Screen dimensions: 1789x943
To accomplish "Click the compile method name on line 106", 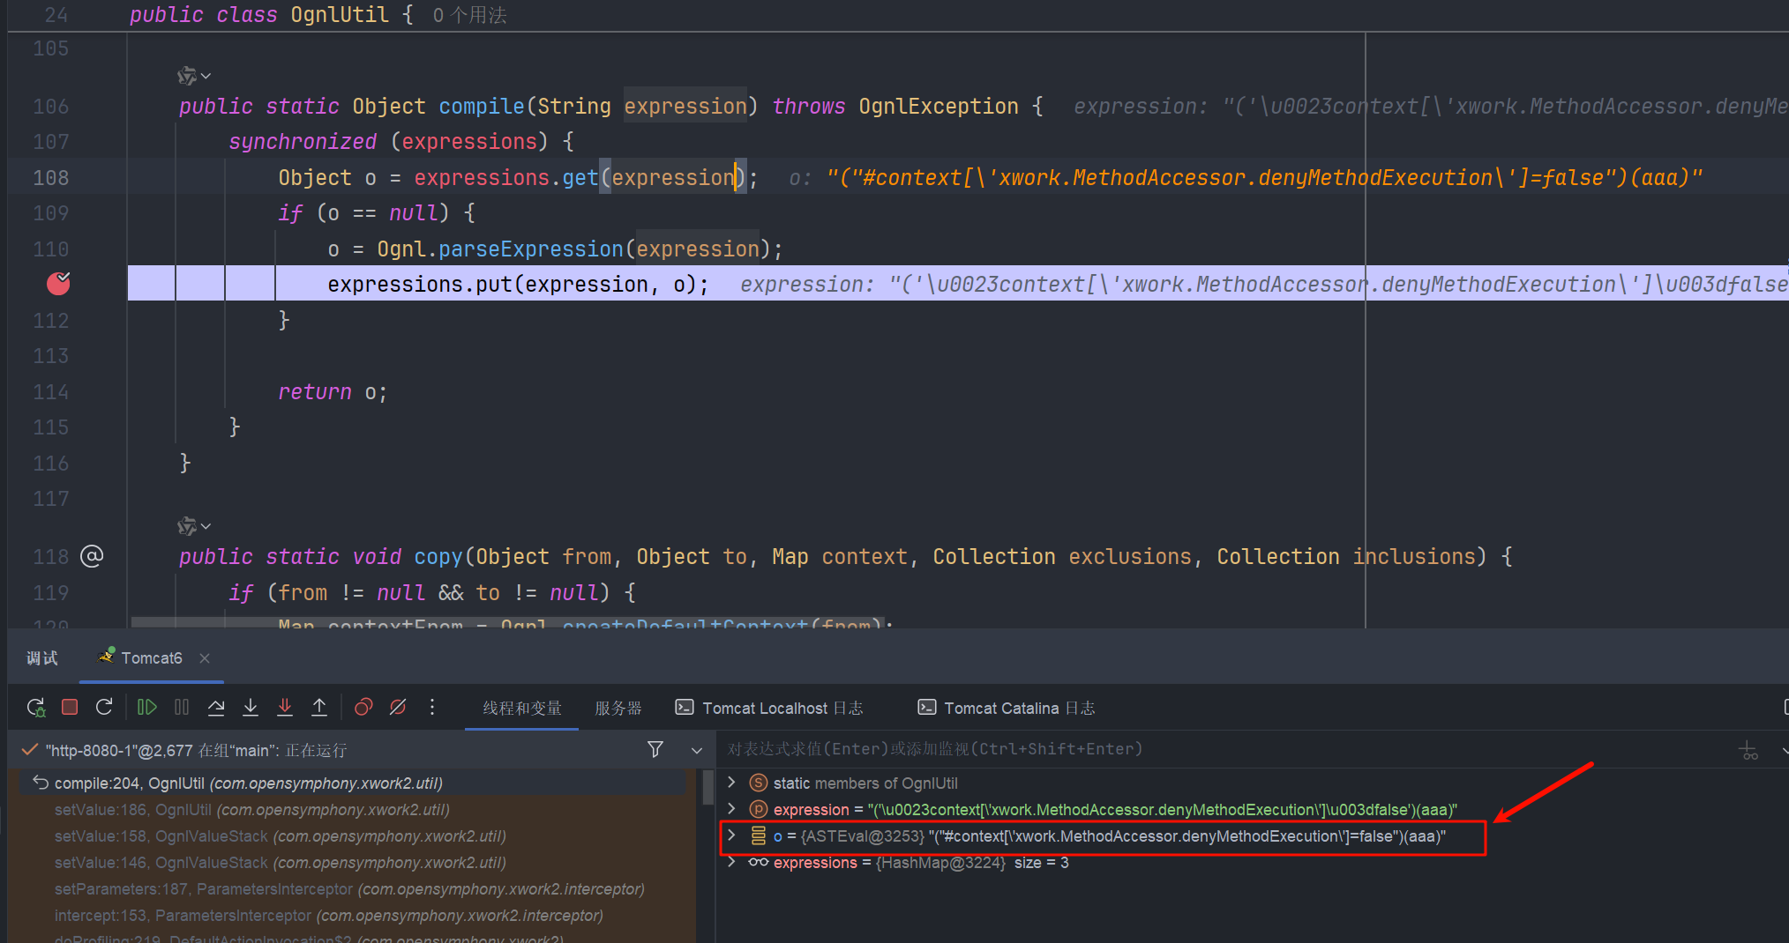I will pos(482,107).
